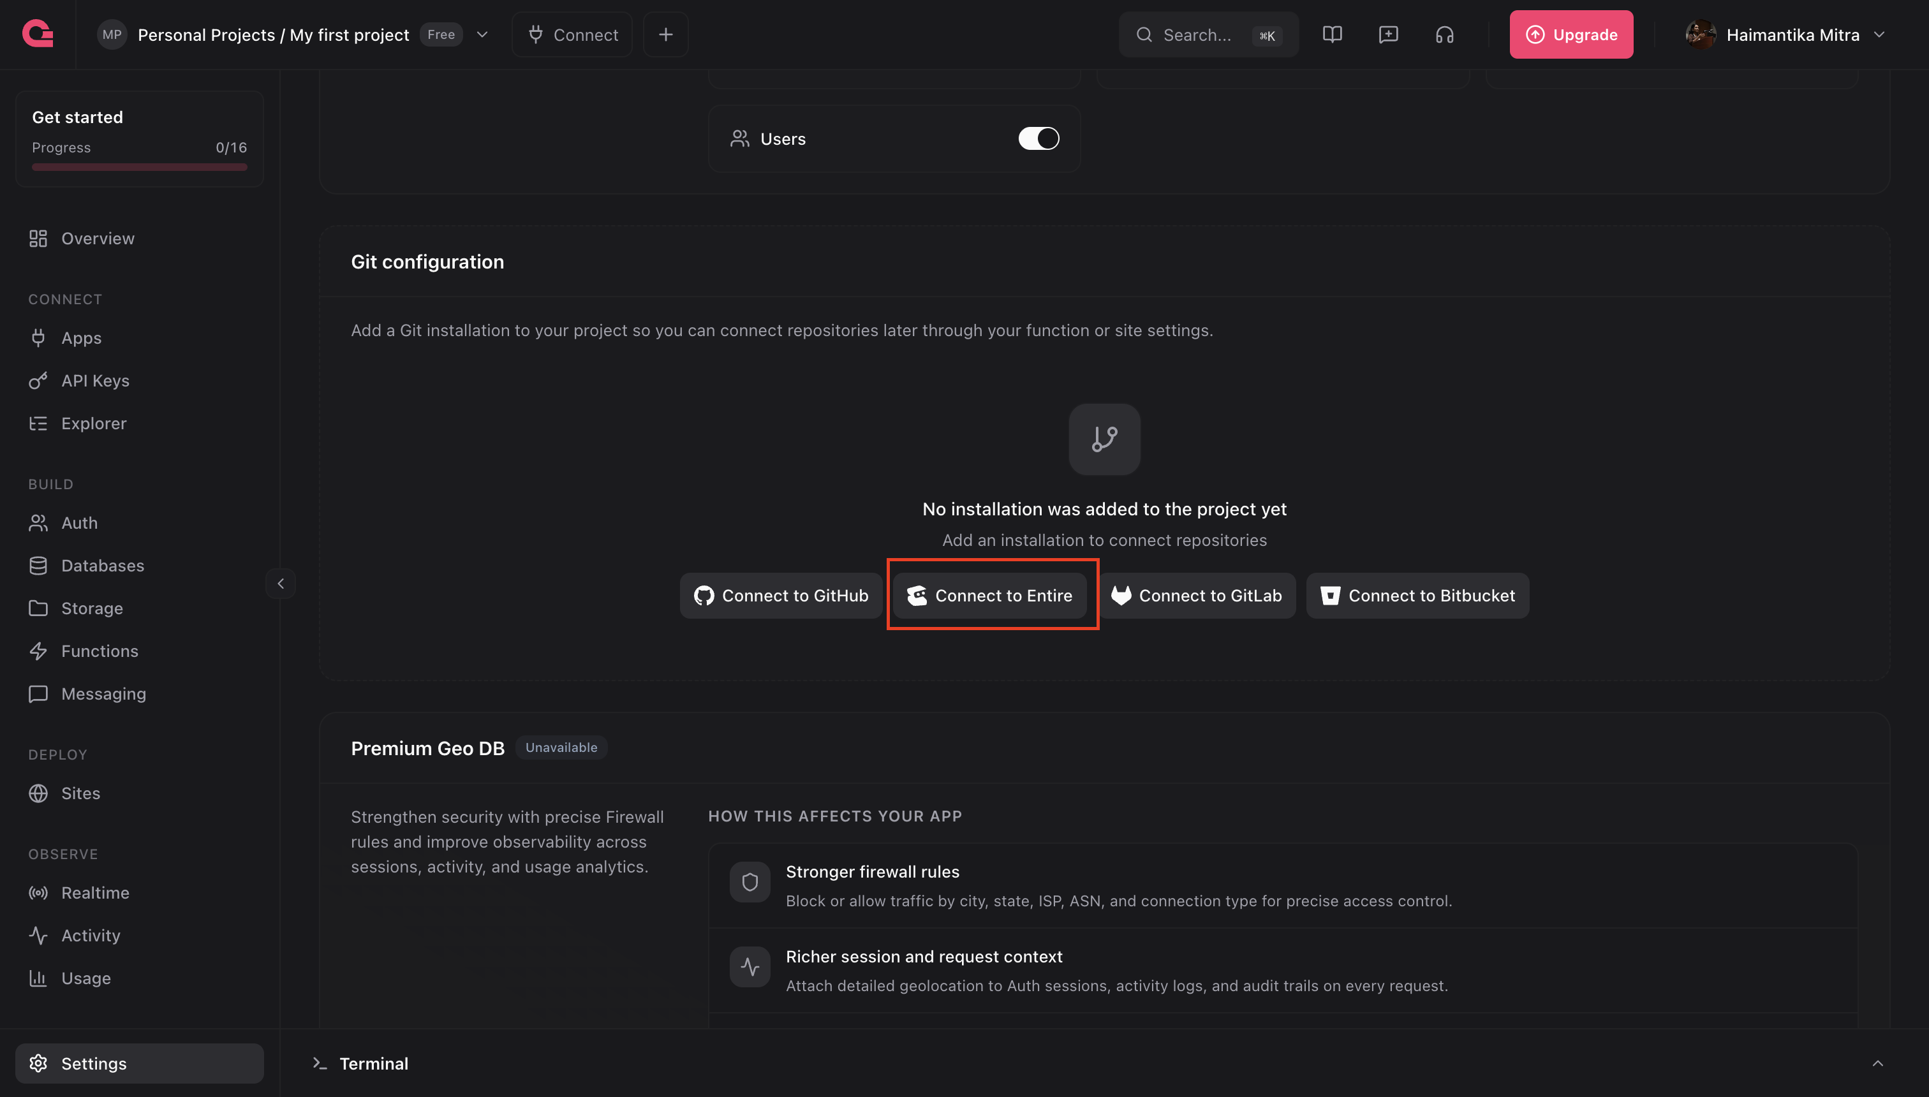The image size is (1929, 1097).
Task: Open the feedback message icon
Action: tap(1388, 34)
